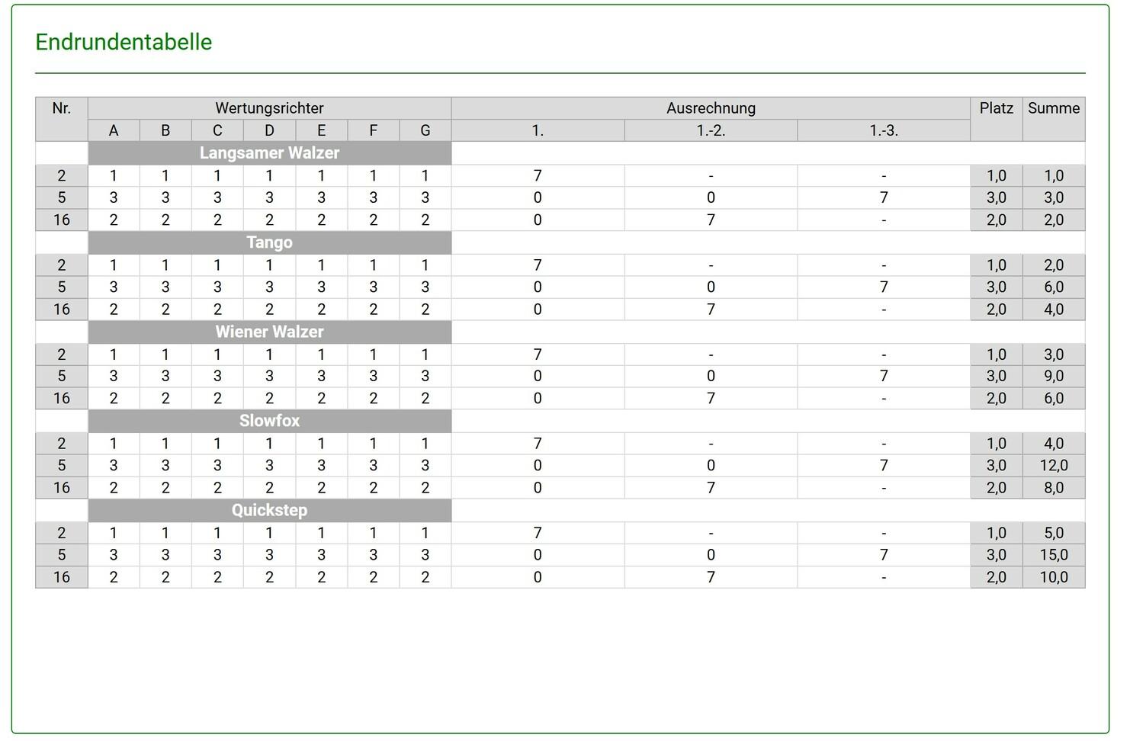Click the 1.-3. calculation subheader
1130x741 pixels.
(x=884, y=130)
